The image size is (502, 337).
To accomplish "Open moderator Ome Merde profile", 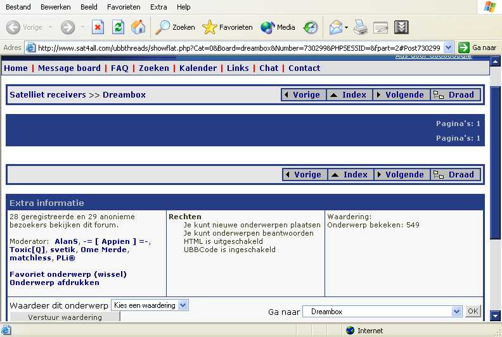I will point(104,250).
